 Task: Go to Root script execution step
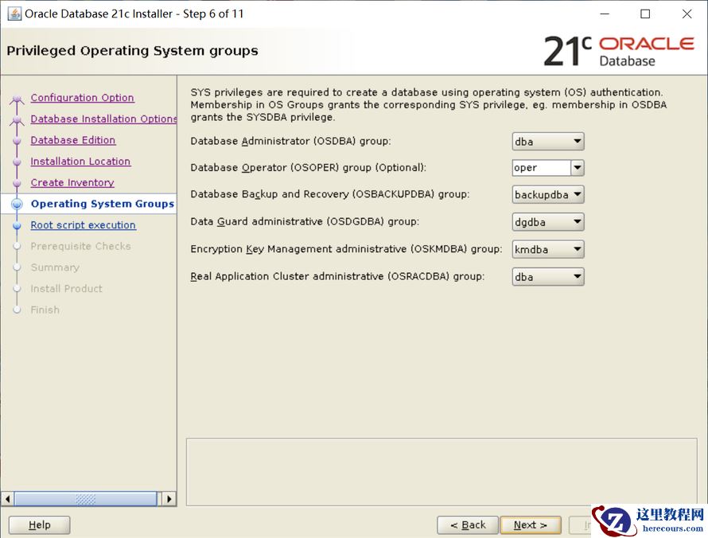coord(83,225)
